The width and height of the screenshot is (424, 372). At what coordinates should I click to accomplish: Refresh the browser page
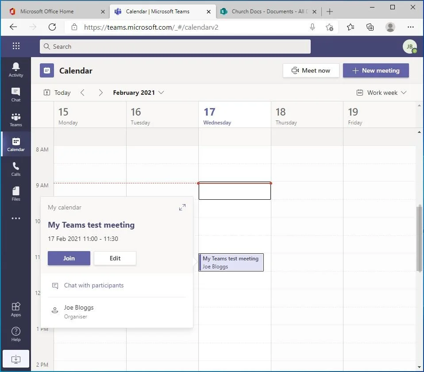52,27
